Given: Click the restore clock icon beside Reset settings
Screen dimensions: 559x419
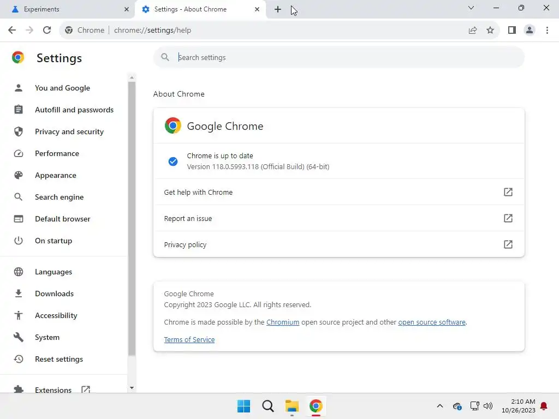Looking at the screenshot, I should 19,359.
